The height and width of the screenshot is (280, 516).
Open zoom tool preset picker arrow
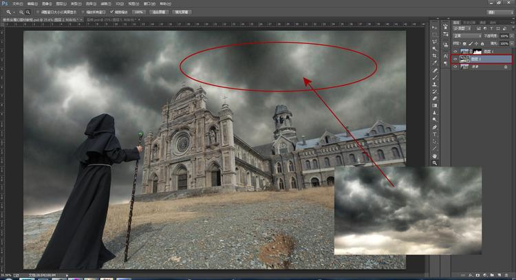coord(14,12)
